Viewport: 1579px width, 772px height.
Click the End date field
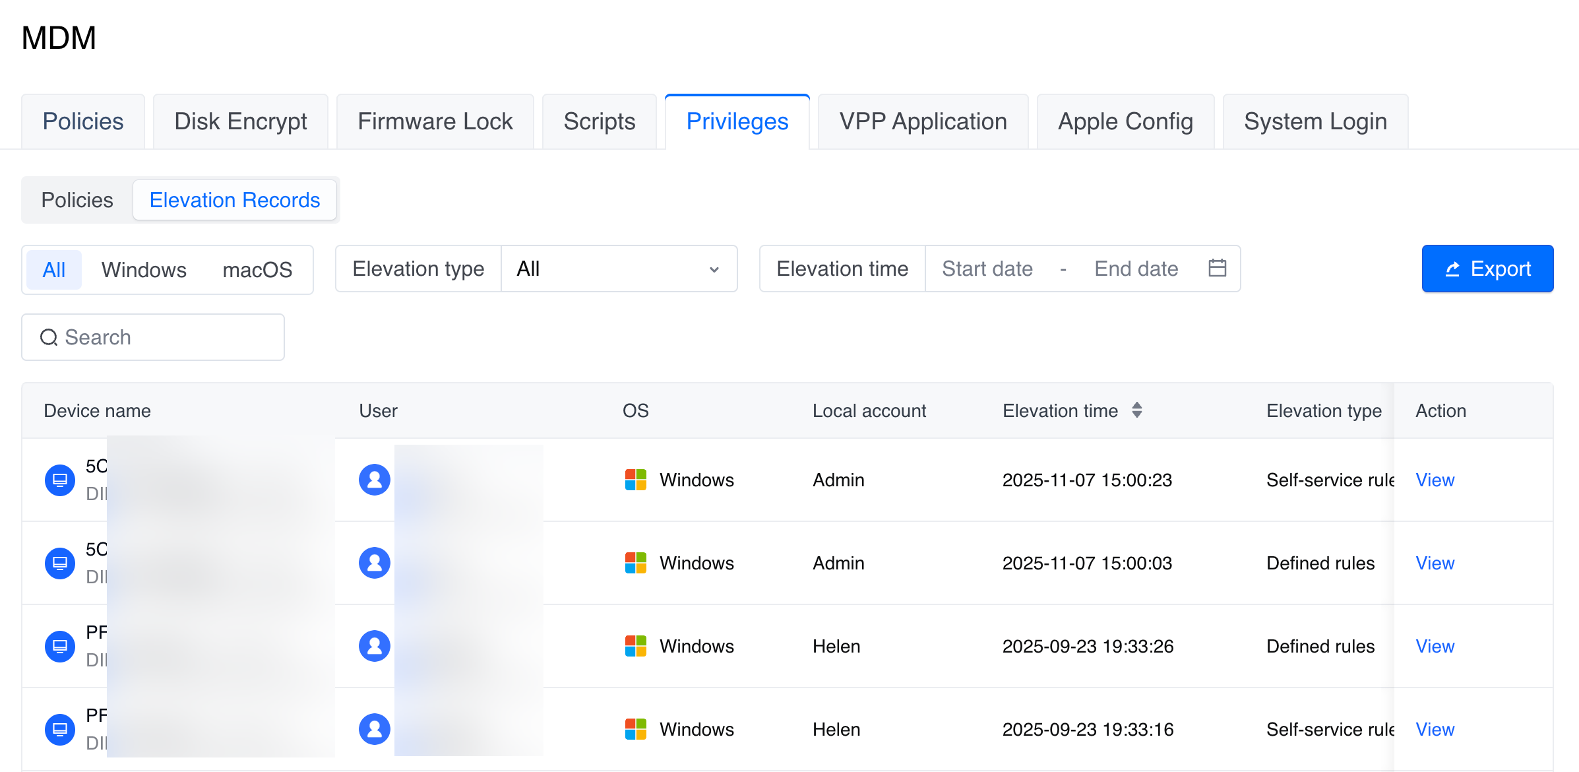pyautogui.click(x=1136, y=269)
